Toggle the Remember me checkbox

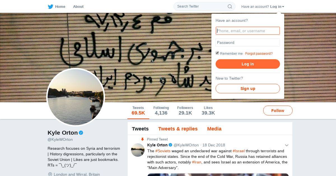[217, 53]
